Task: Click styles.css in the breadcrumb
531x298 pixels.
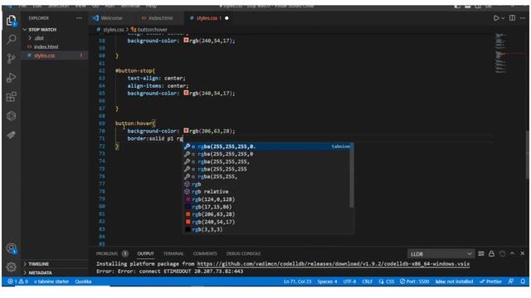Action: [x=114, y=30]
